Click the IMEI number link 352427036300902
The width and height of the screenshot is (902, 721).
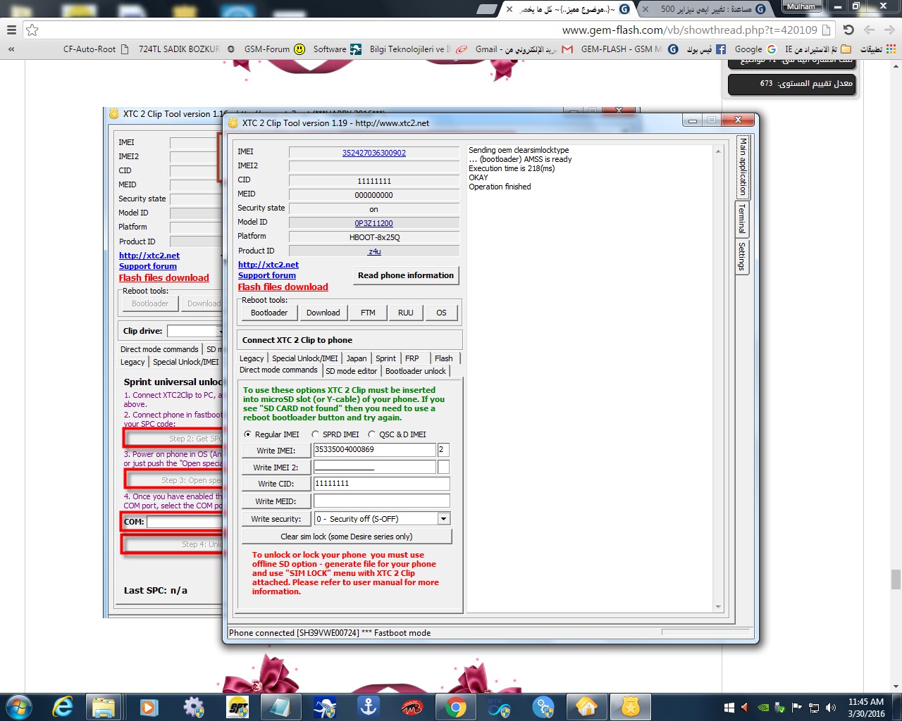click(374, 153)
